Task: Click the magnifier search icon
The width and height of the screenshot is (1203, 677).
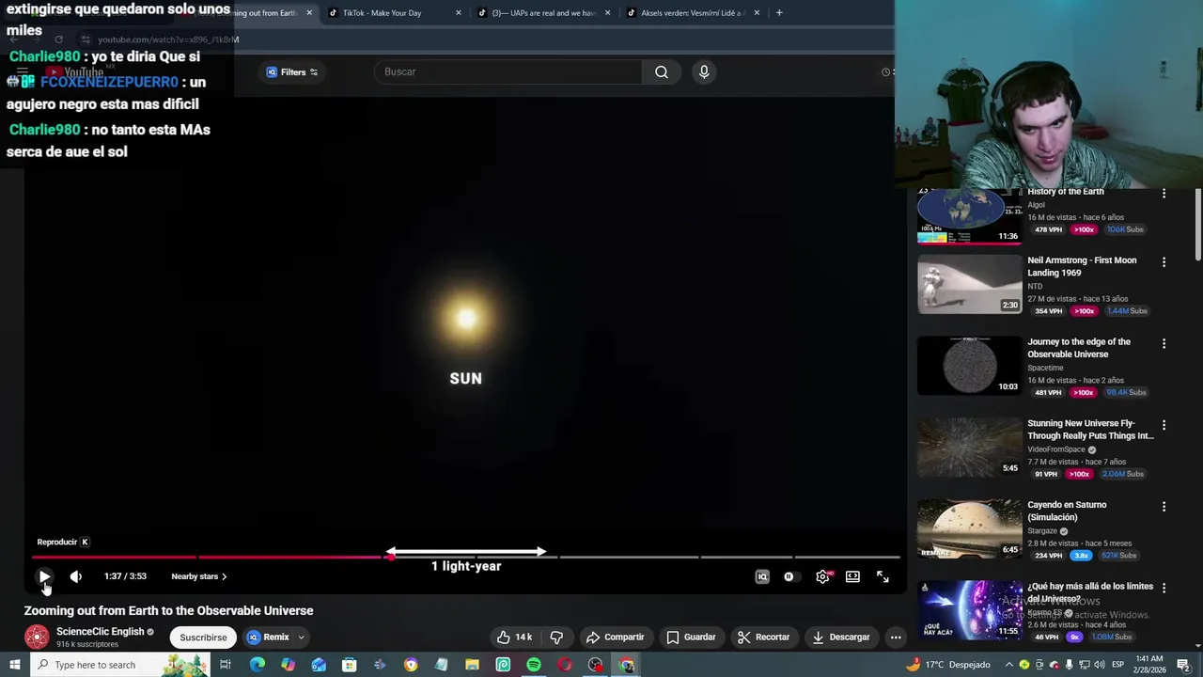Action: tap(662, 71)
